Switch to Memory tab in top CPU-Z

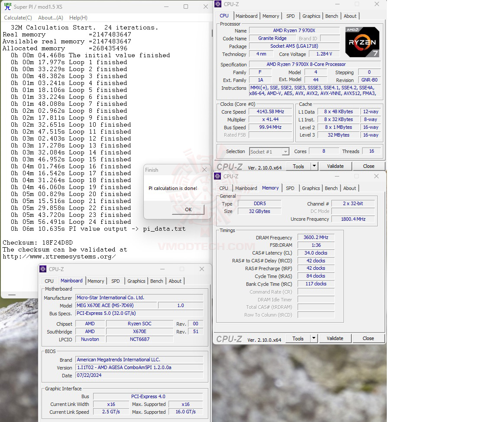[x=270, y=16]
